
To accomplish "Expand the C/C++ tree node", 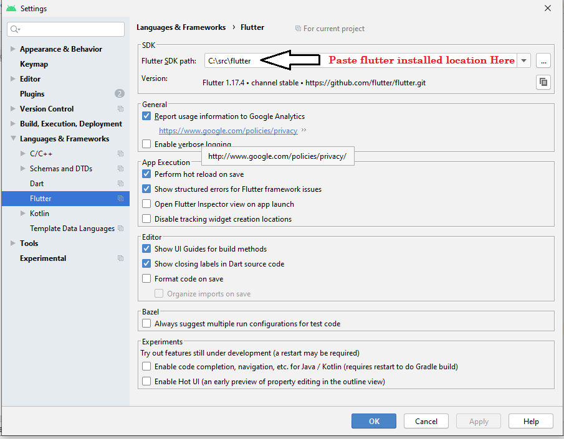I will click(x=23, y=154).
